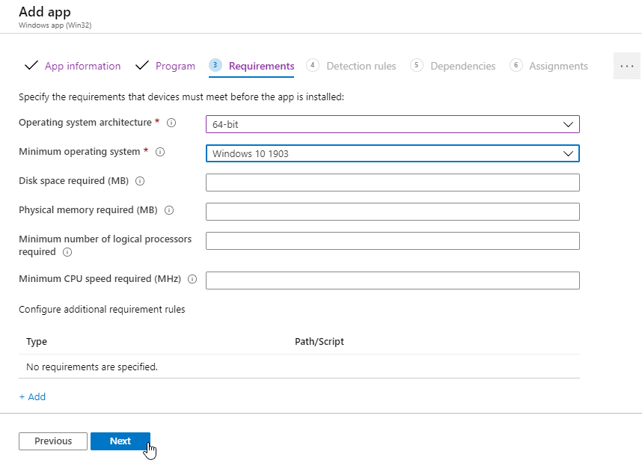The height and width of the screenshot is (469, 642).
Task: Click info icon for Minimum CPU speed
Action: (192, 279)
